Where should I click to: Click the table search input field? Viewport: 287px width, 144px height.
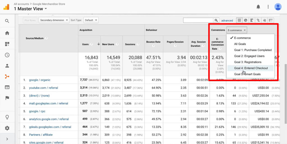[x=198, y=20]
